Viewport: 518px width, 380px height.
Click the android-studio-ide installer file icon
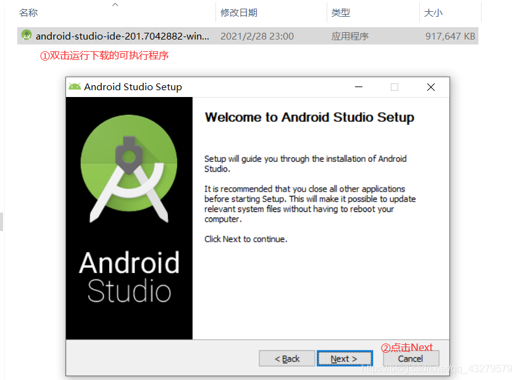(27, 35)
